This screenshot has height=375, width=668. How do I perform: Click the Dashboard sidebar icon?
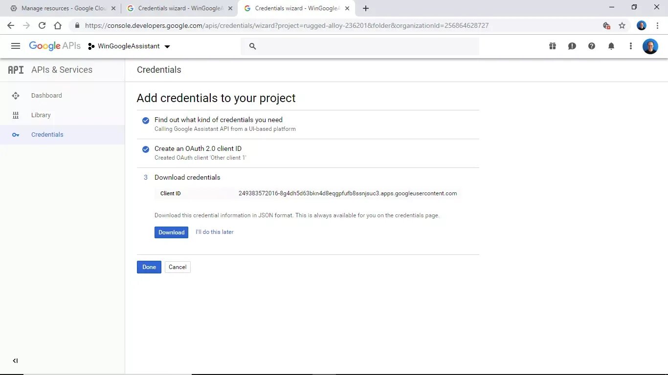tap(16, 96)
